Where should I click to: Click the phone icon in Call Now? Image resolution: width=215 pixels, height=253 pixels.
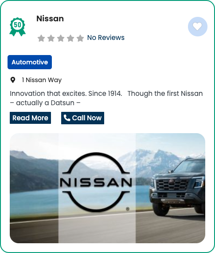pyautogui.click(x=67, y=118)
